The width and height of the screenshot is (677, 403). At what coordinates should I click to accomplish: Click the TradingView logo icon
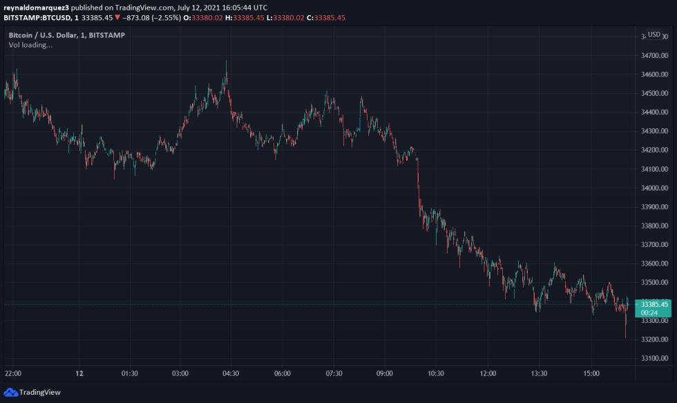pyautogui.click(x=10, y=392)
